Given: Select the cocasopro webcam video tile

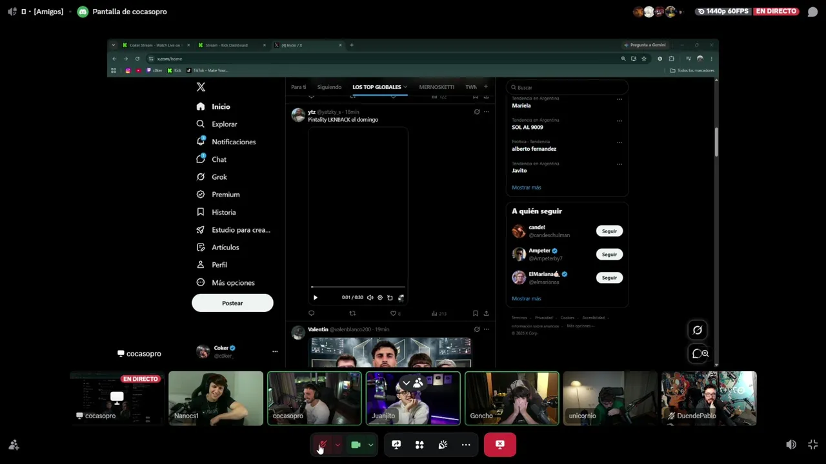Looking at the screenshot, I should coord(314,398).
